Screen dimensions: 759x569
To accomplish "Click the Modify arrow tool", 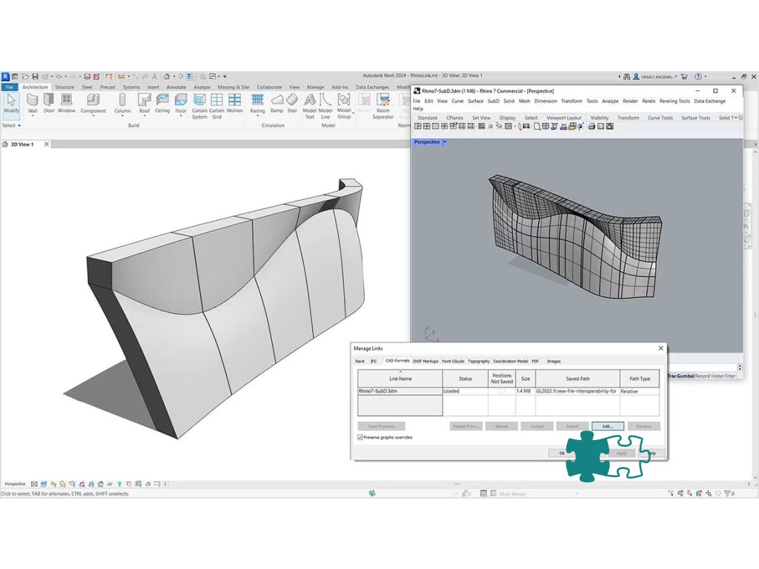I will pos(11,101).
